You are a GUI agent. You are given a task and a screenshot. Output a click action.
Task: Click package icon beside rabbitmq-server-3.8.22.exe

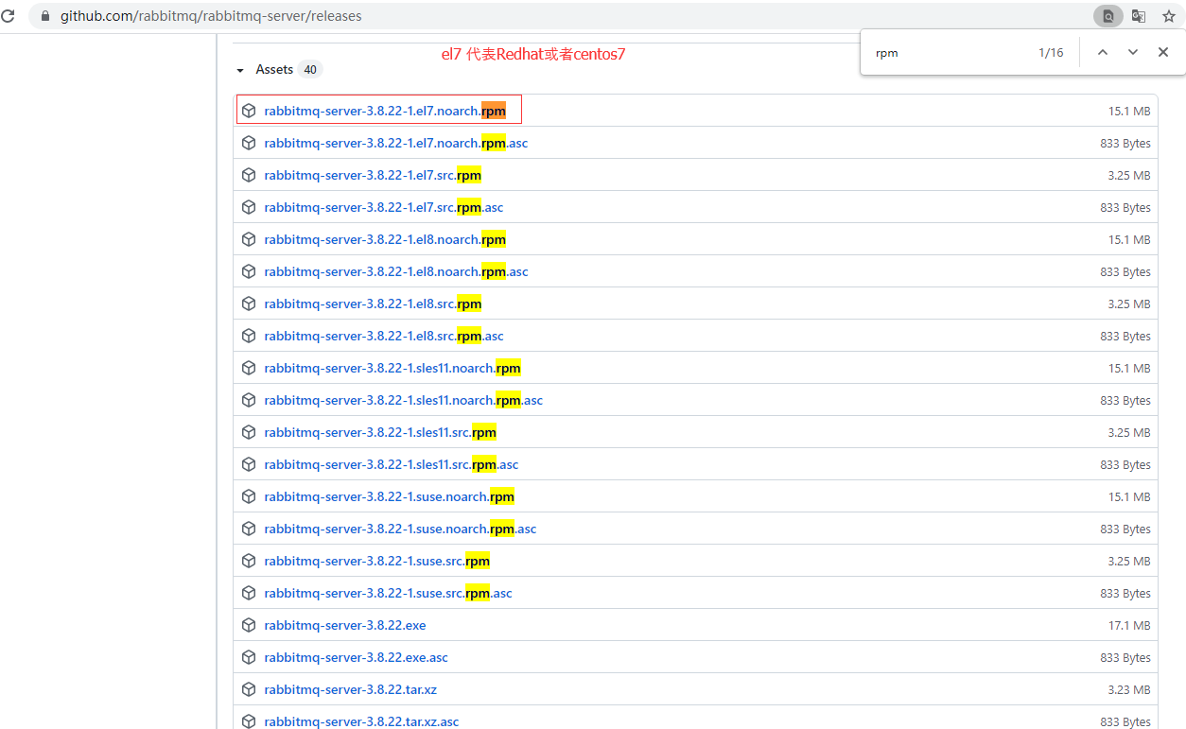click(x=249, y=625)
